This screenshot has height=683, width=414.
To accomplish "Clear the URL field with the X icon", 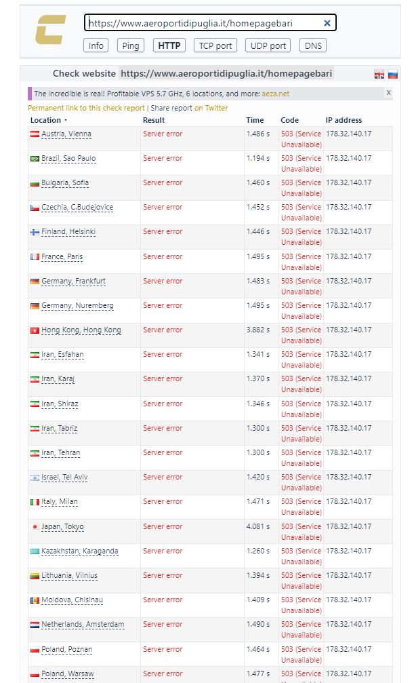I will tap(327, 23).
